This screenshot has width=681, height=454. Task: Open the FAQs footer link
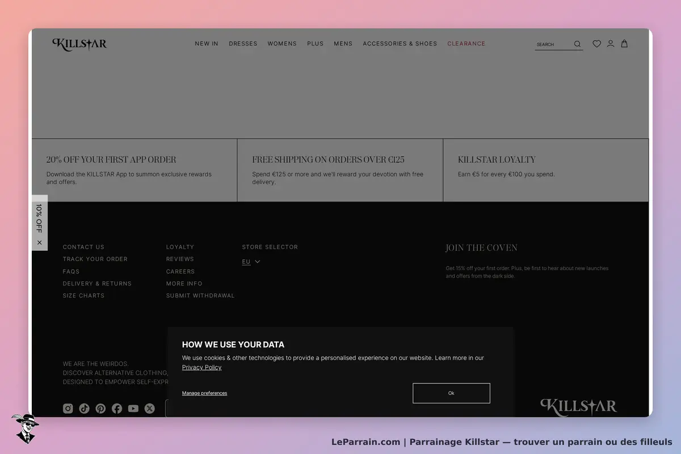pos(71,271)
